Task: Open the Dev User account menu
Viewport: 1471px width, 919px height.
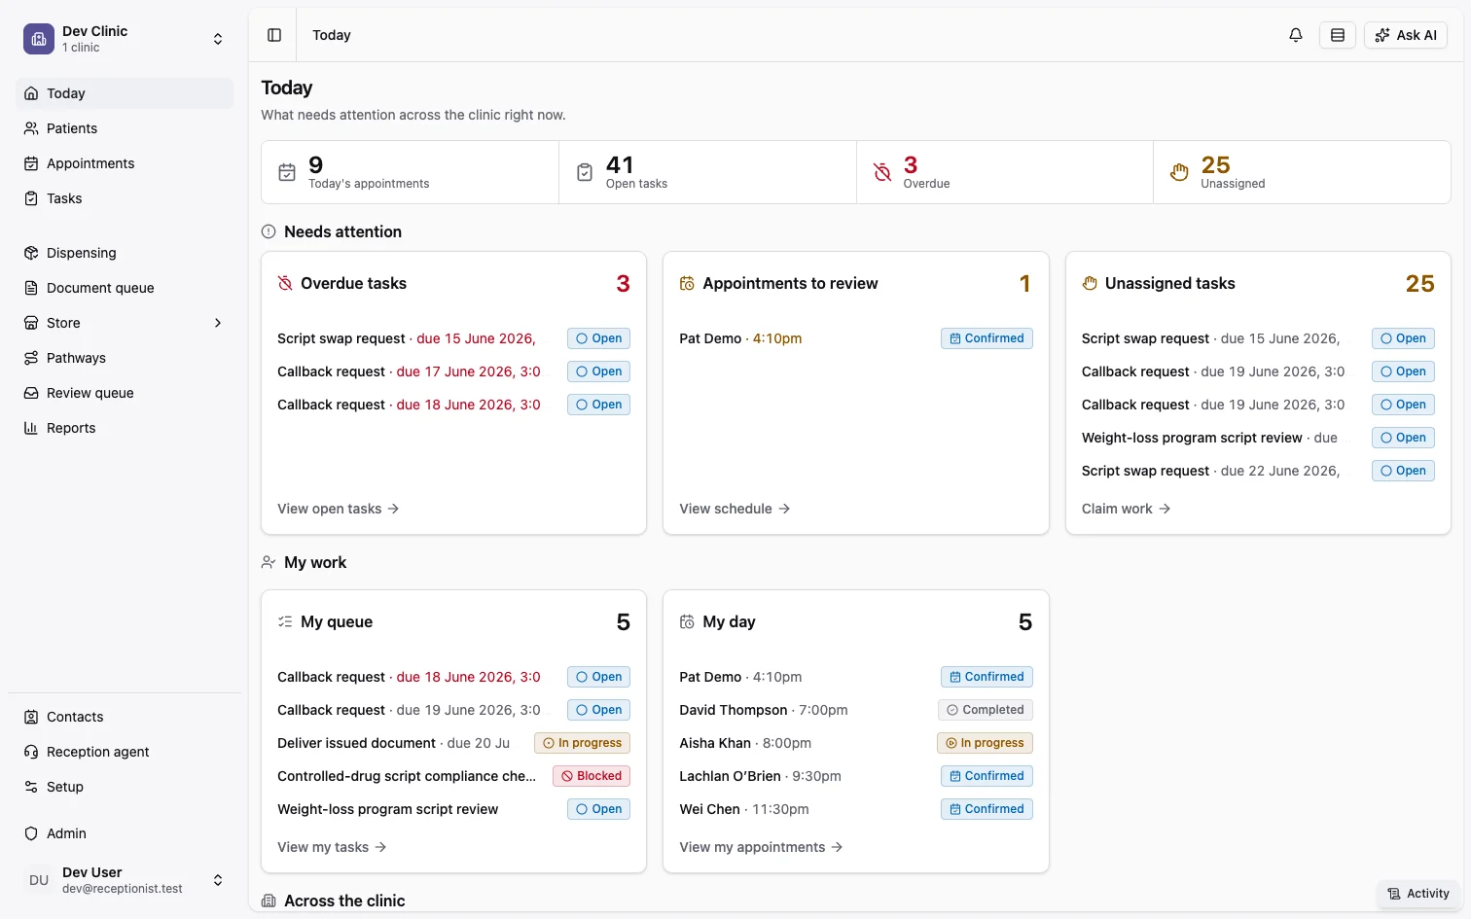Action: pos(125,880)
